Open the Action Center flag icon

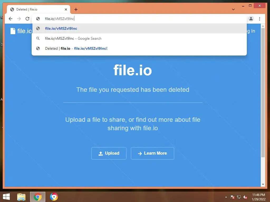[233, 197]
